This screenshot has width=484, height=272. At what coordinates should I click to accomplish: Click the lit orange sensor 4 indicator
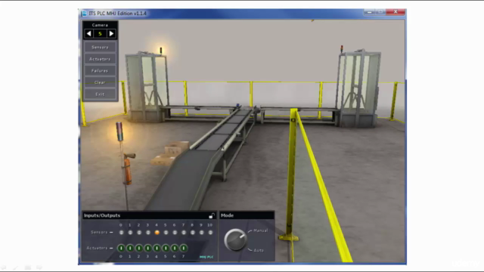pos(157,233)
